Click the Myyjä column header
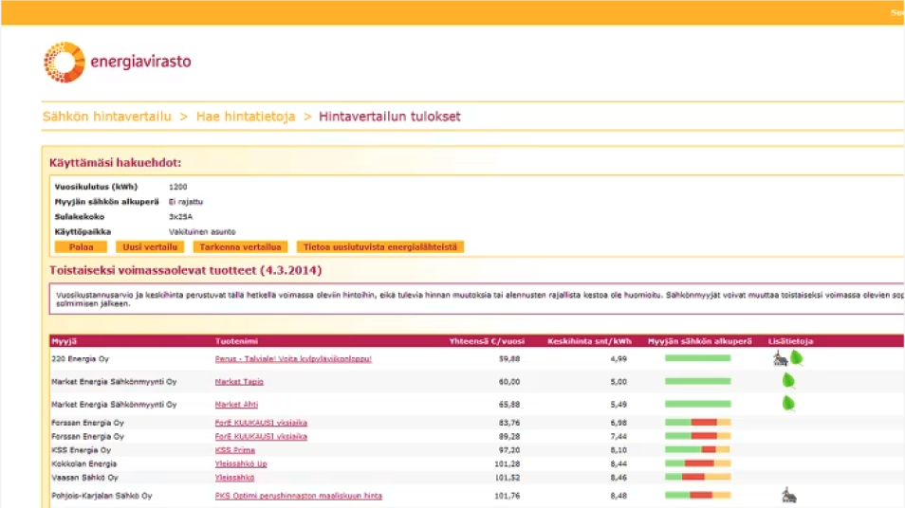Viewport: 905px width, 508px height. click(65, 341)
